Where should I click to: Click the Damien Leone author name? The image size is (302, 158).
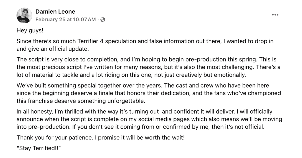click(55, 12)
